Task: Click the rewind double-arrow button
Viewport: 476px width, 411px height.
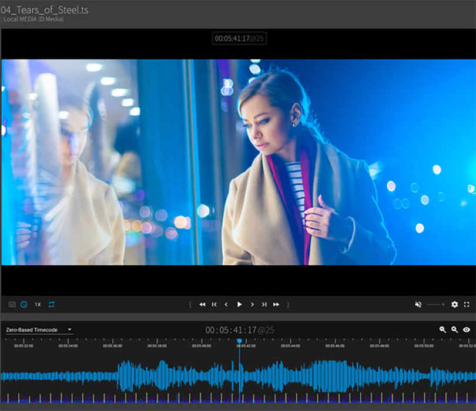Action: [x=202, y=304]
